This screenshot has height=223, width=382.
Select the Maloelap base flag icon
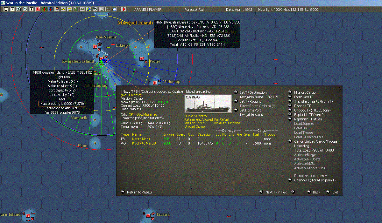[155, 82]
